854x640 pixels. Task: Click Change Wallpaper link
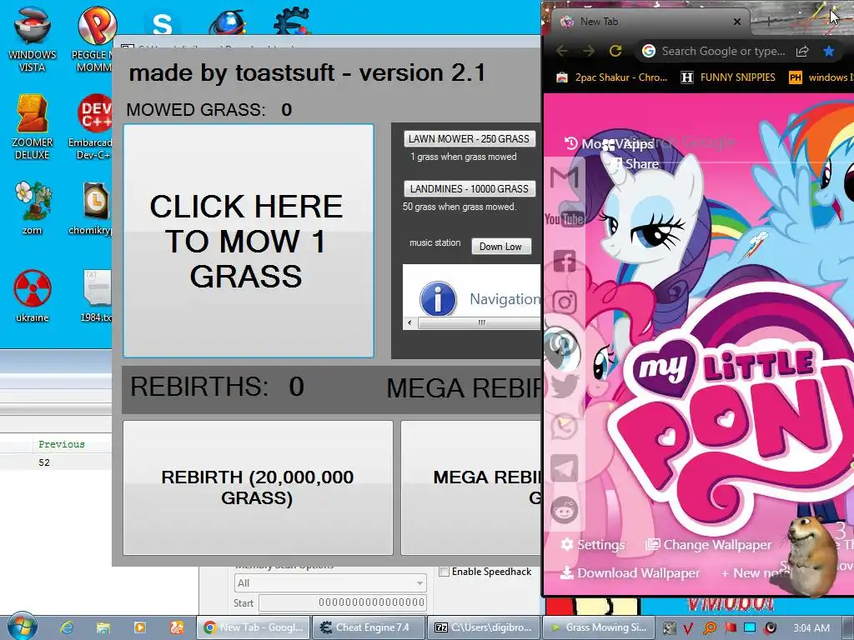(709, 545)
